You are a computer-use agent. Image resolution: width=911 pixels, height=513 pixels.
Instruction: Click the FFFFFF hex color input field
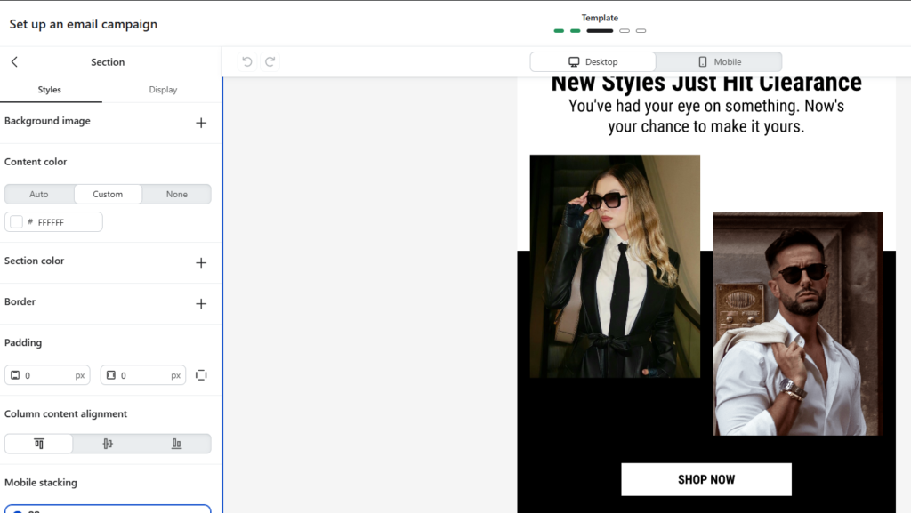pos(62,221)
